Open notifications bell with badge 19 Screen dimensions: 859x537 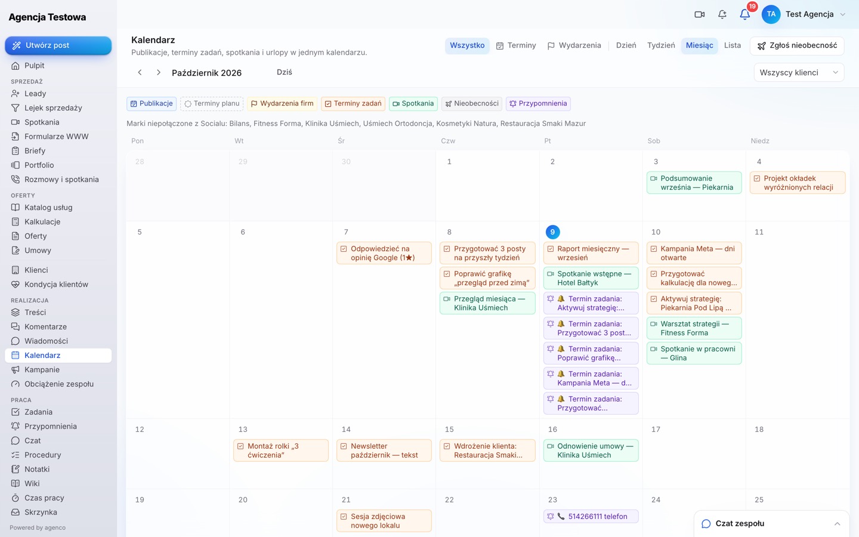click(x=745, y=14)
